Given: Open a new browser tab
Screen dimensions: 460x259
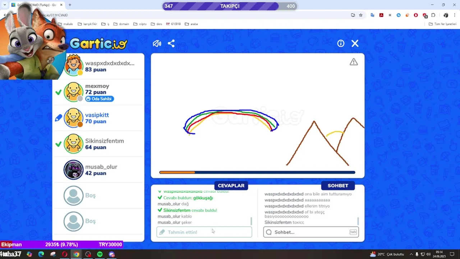Looking at the screenshot, I should click(70, 5).
